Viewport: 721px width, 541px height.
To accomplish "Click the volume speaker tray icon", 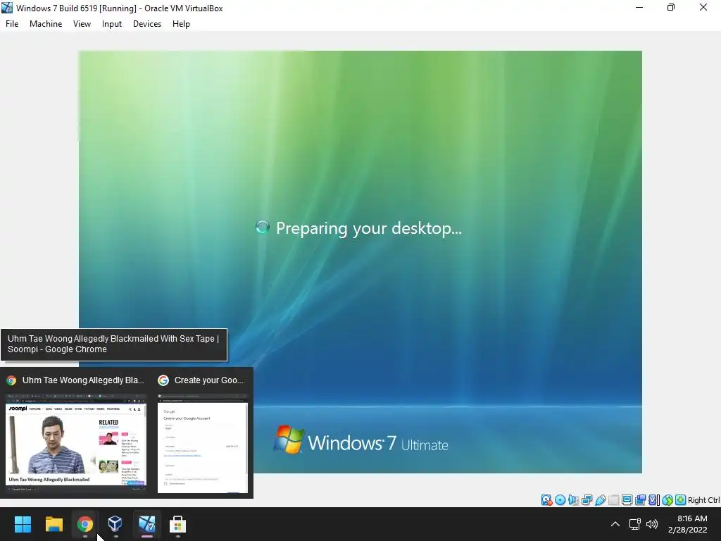I will 652,524.
